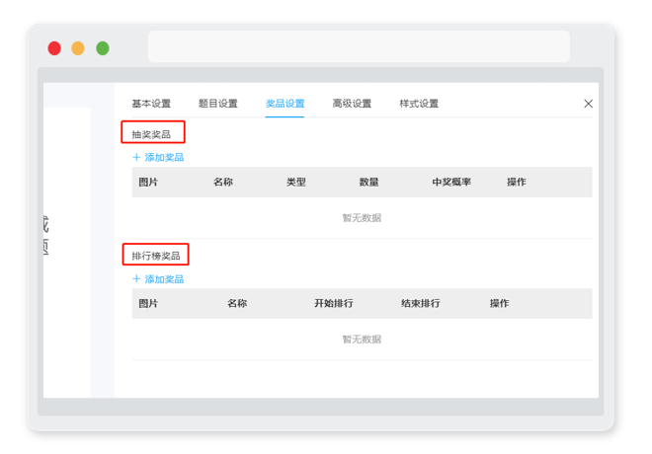
Task: Go to the 高级设置 tab
Action: point(352,104)
